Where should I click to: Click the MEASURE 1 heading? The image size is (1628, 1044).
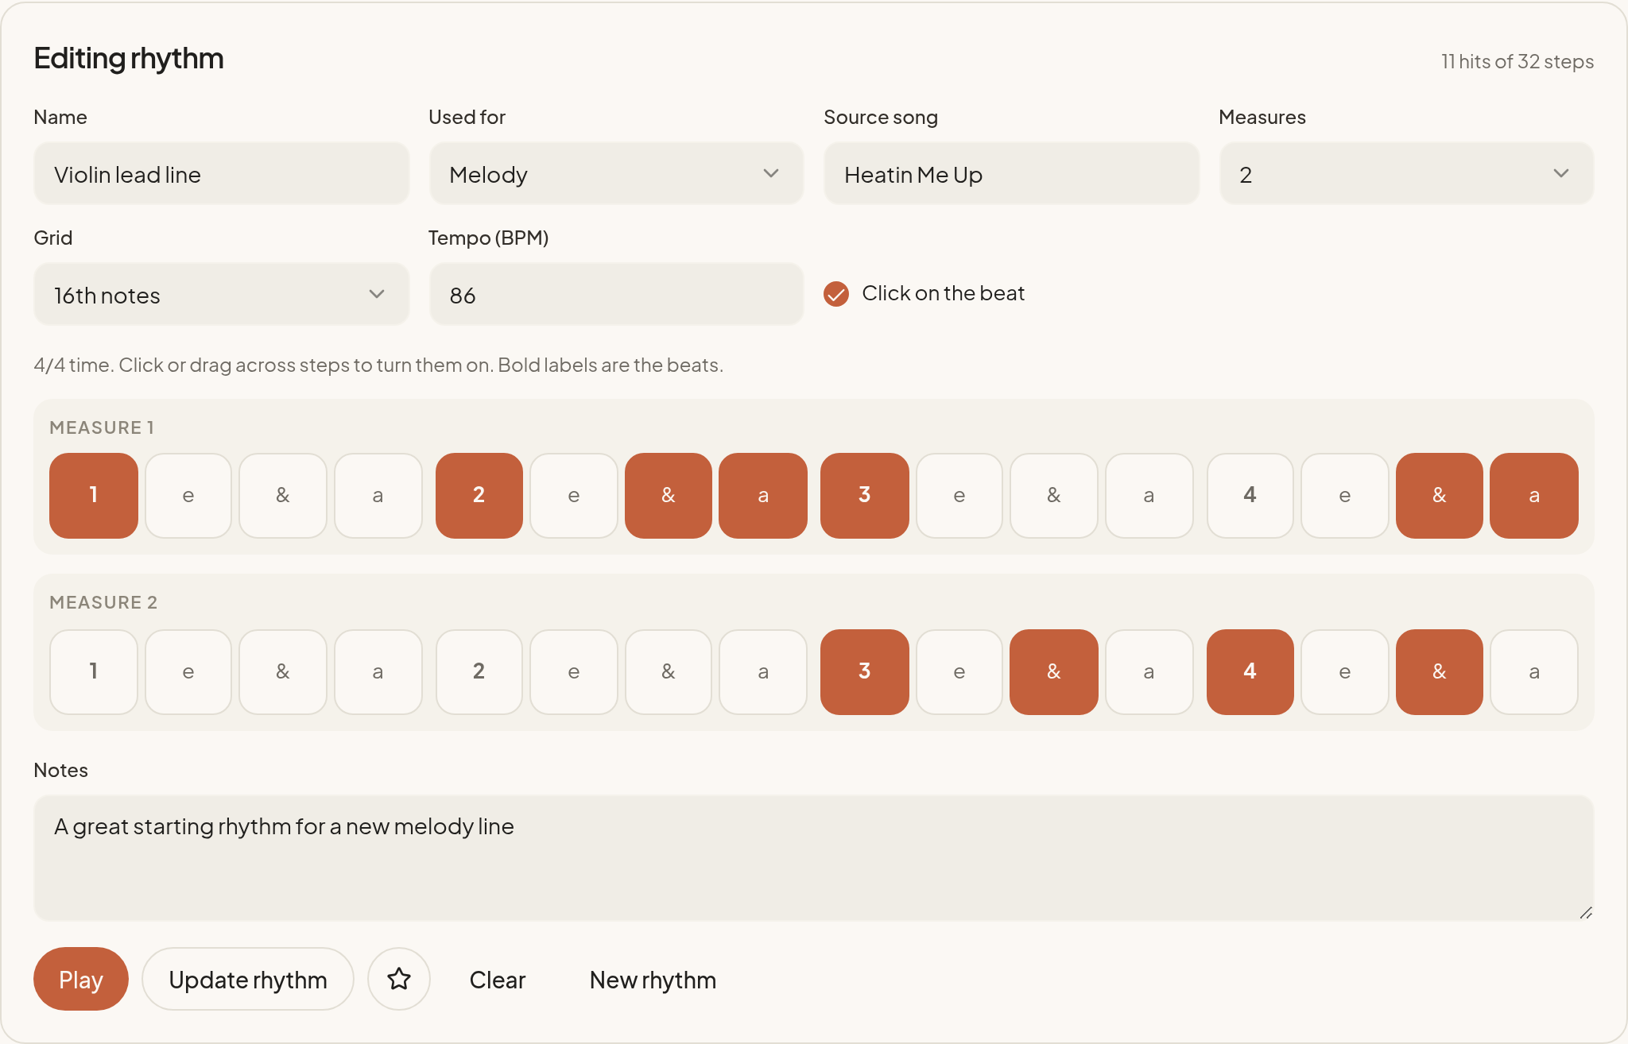102,427
